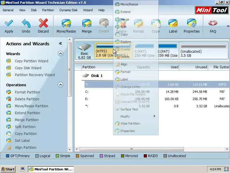Click the Properties toolbar icon

191,23
